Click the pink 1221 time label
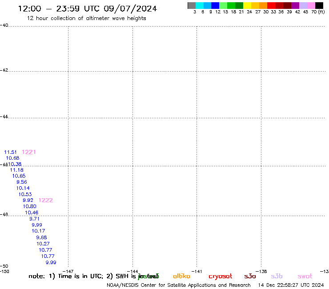Viewport: 329px width, 289px height. pos(29,152)
